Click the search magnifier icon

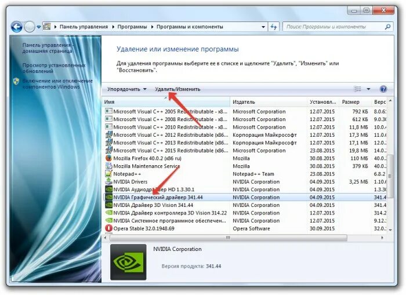[x=387, y=27]
